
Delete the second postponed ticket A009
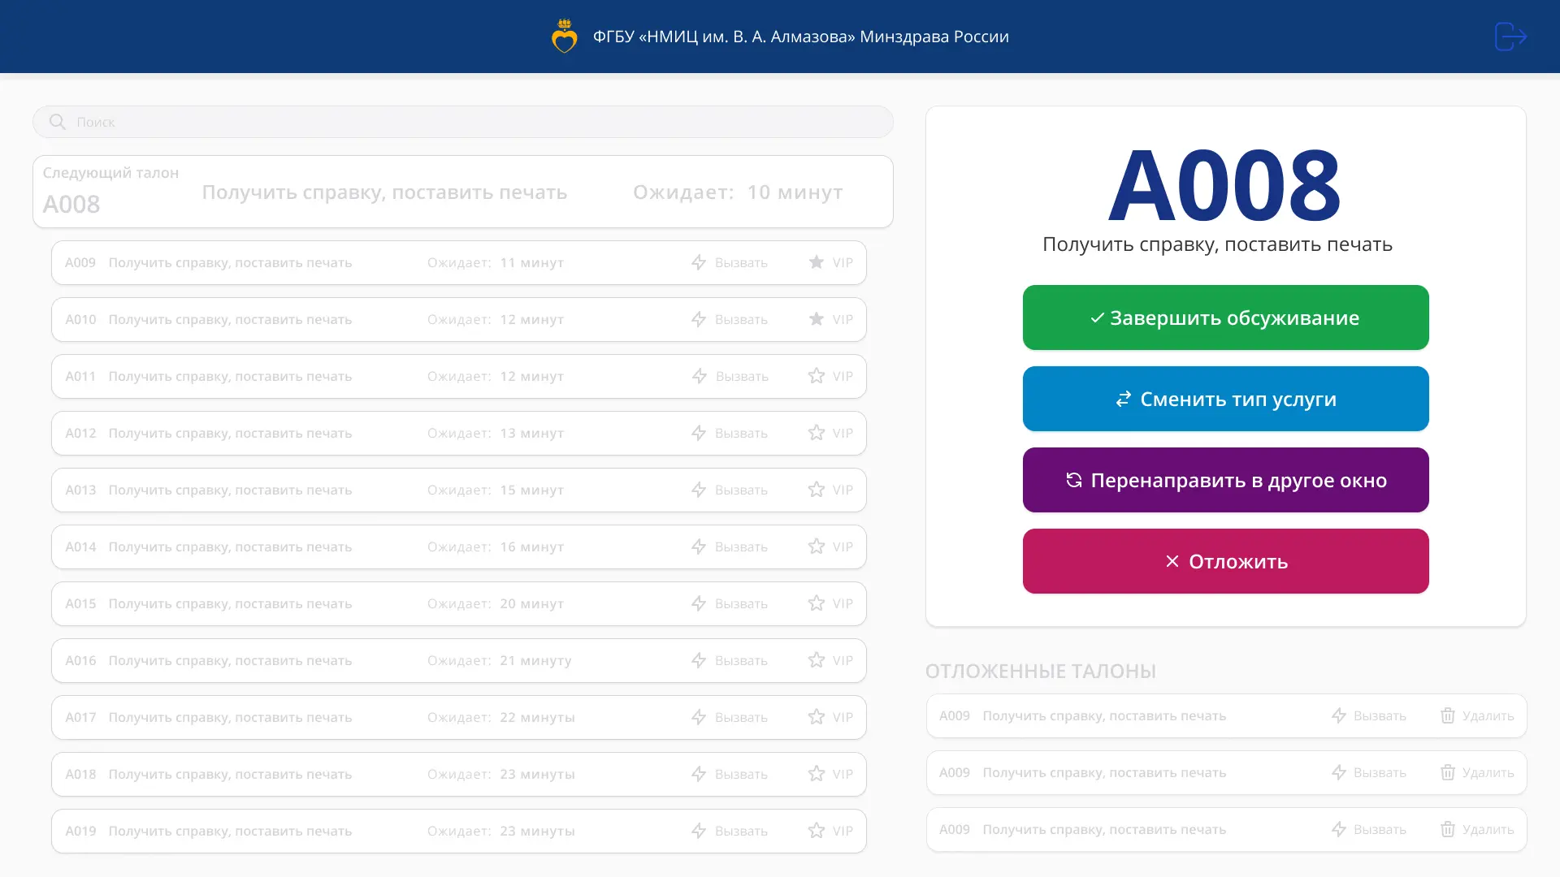(x=1477, y=772)
